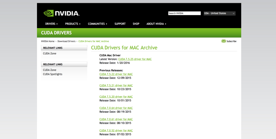
Task: Go to NVIDIA Home breadcrumb
Action: point(48,41)
